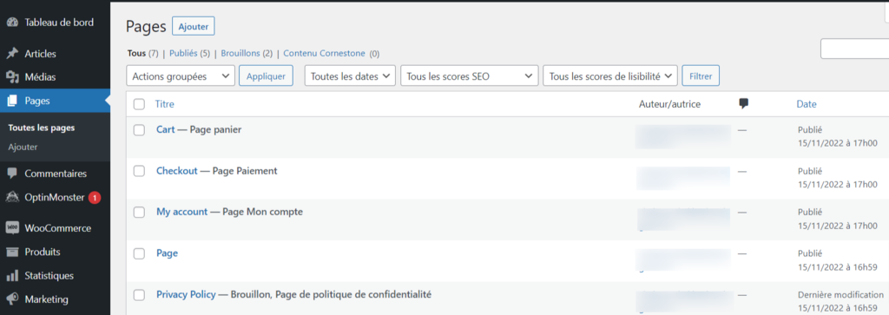Click the Statistiques bar chart icon
889x315 pixels.
[x=12, y=276]
